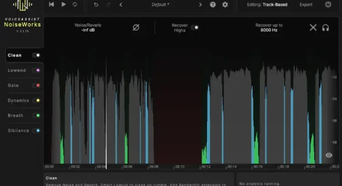
Task: Select previous preset with left chevron
Action: click(121, 5)
